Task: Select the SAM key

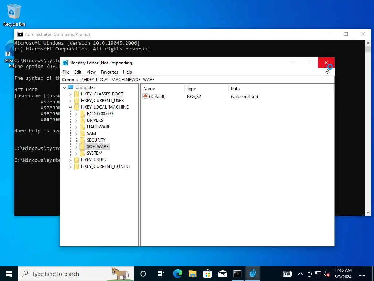Action: [x=91, y=133]
